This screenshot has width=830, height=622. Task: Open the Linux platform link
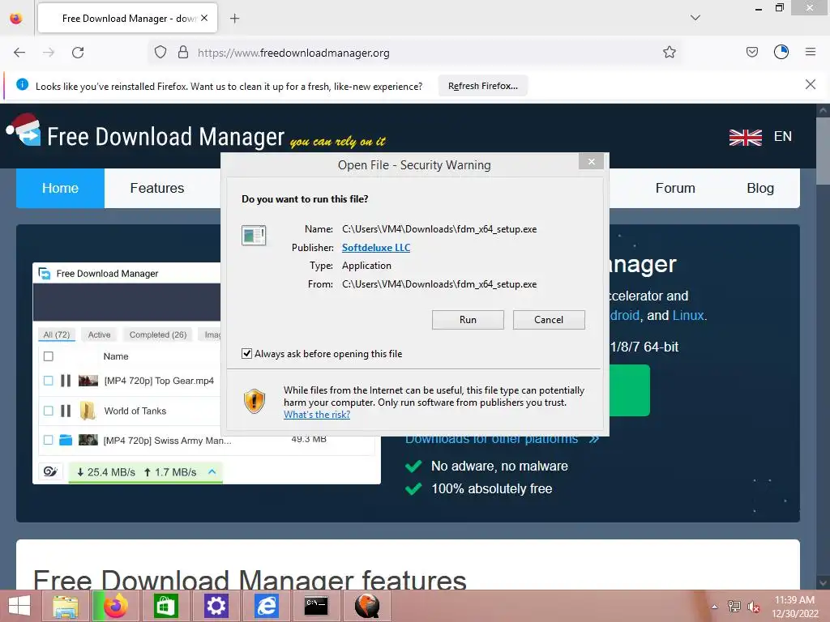point(687,315)
